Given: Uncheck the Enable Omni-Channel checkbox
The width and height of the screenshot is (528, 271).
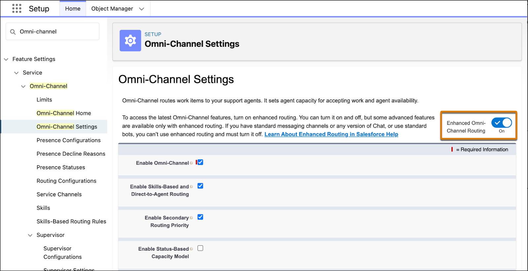Looking at the screenshot, I should pyautogui.click(x=200, y=162).
